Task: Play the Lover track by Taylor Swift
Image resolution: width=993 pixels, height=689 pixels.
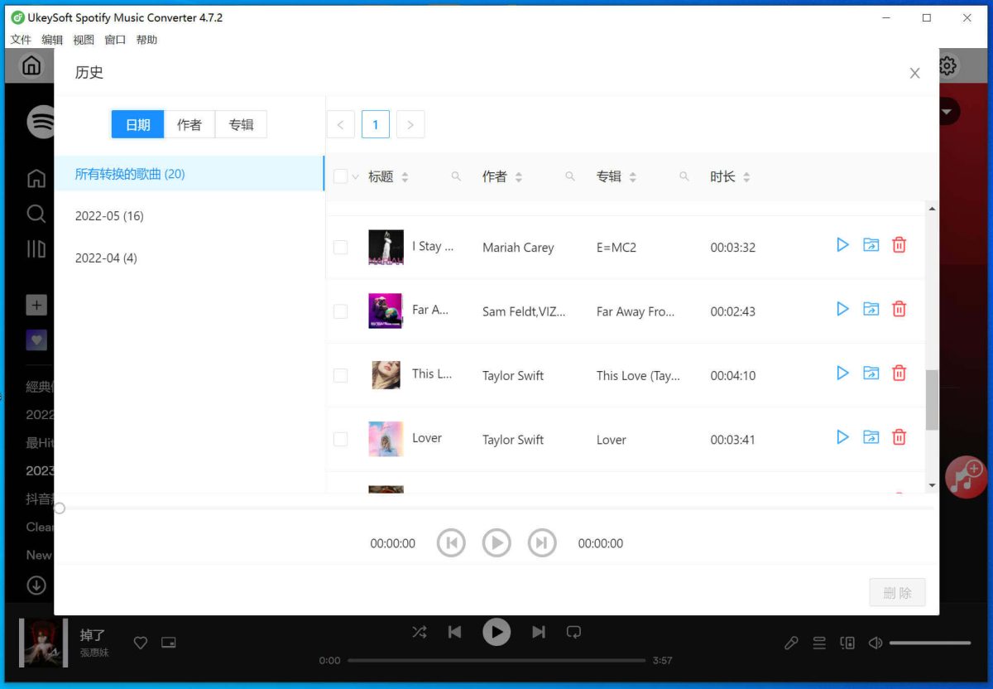Action: [842, 437]
